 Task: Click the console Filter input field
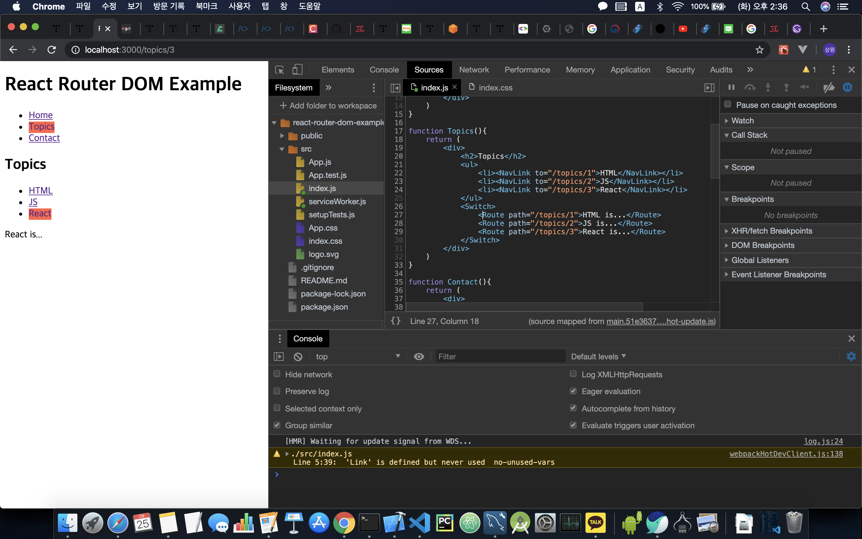500,356
